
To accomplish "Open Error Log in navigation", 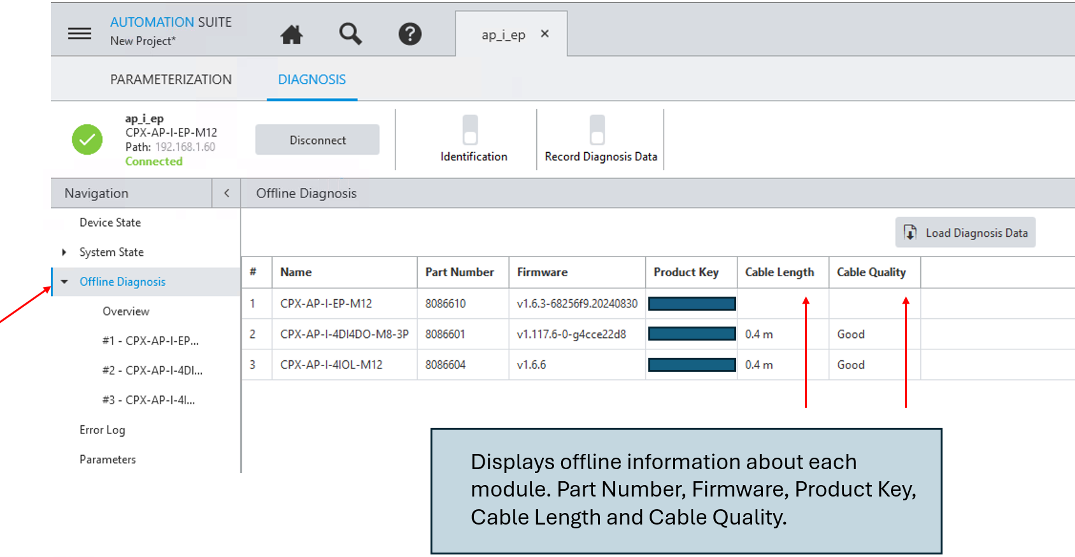I will [102, 430].
